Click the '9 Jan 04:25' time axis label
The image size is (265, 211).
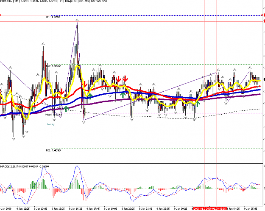[233, 208]
